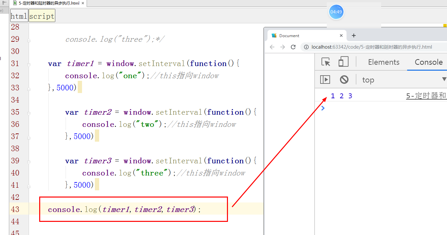Click the yellow warning marker in editor stripe
Image resolution: width=447 pixels, height=235 pixels.
coord(445,25)
